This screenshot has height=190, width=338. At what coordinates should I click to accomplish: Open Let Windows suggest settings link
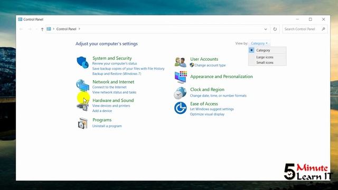[212, 109]
